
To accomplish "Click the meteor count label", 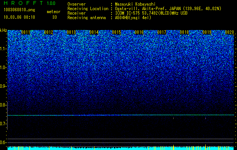I will point(54,12).
